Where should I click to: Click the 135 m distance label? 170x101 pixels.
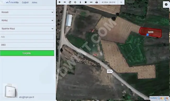(110, 71)
